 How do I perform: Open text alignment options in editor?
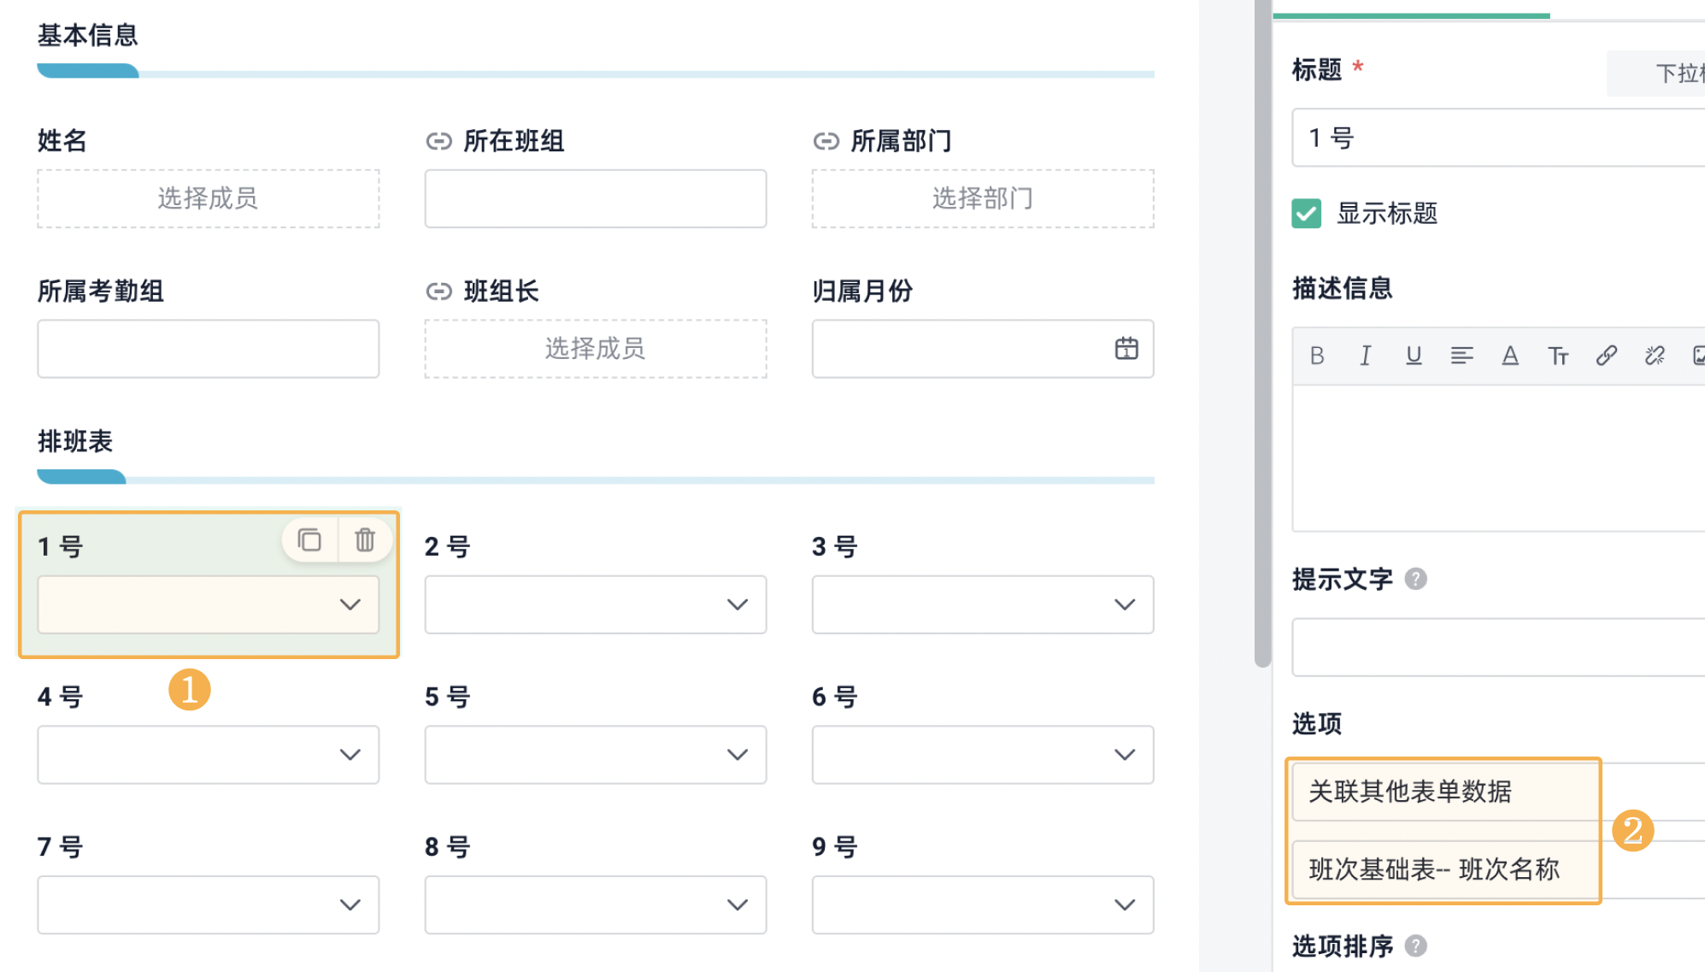(1461, 356)
